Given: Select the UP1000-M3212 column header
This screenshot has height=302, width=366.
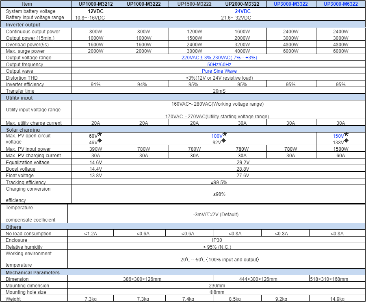Looking at the screenshot, I should [x=95, y=4].
